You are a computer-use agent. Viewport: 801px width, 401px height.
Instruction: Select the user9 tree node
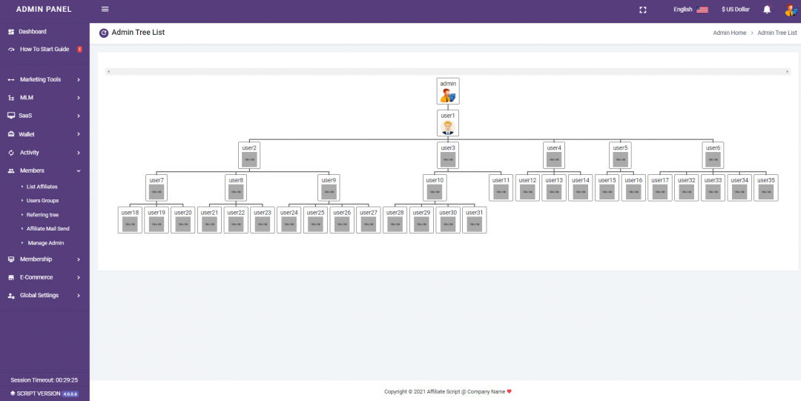[x=329, y=188]
